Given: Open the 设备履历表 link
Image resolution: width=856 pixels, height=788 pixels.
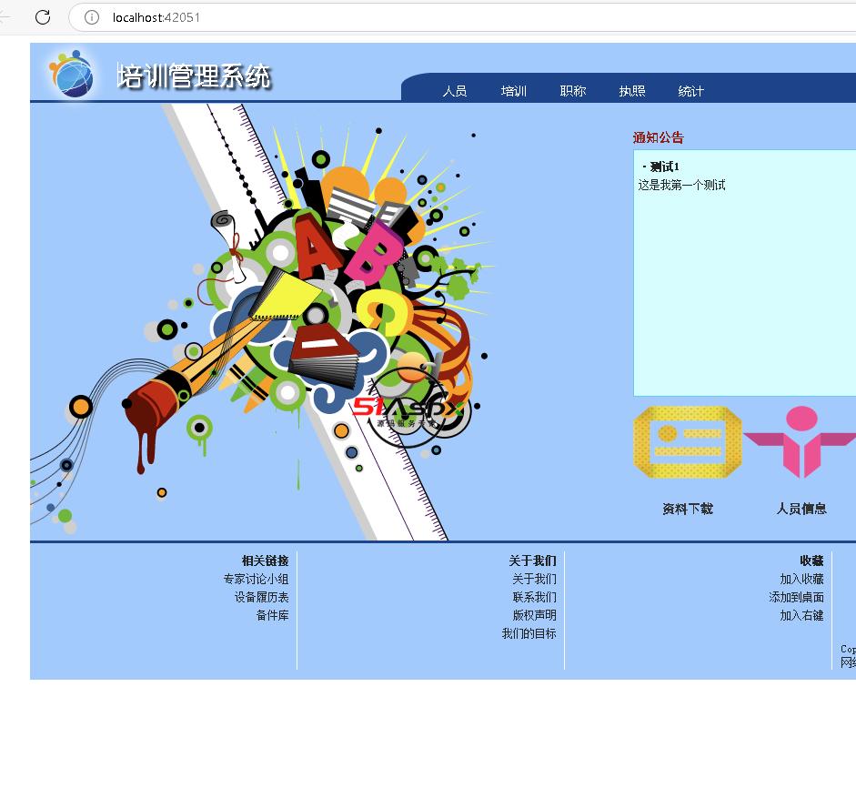Looking at the screenshot, I should click(261, 597).
